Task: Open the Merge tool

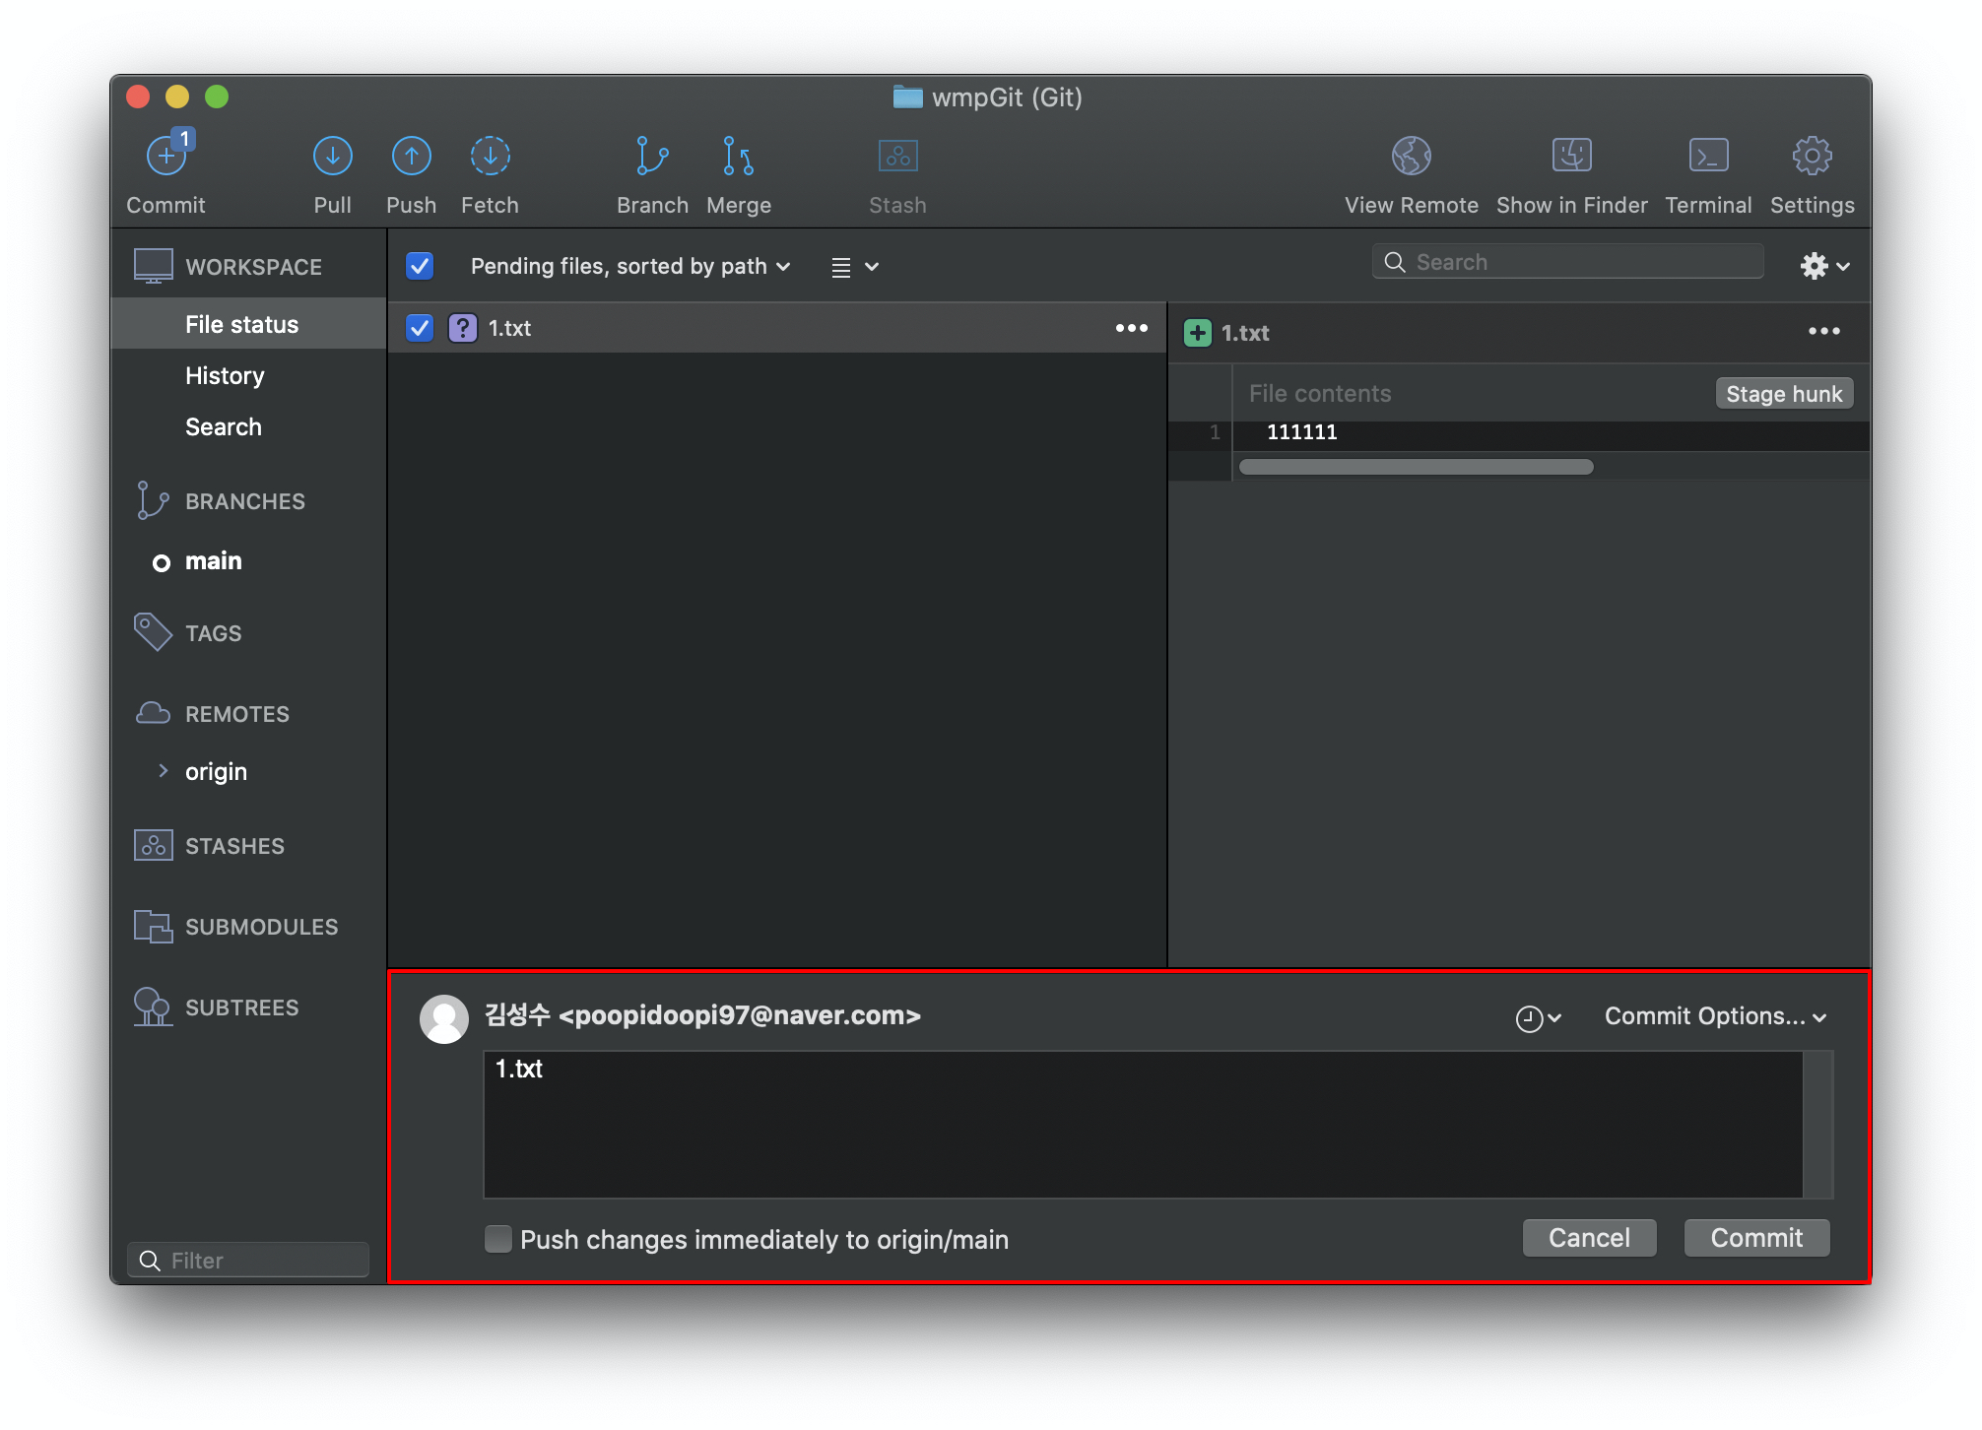Action: pos(738,157)
